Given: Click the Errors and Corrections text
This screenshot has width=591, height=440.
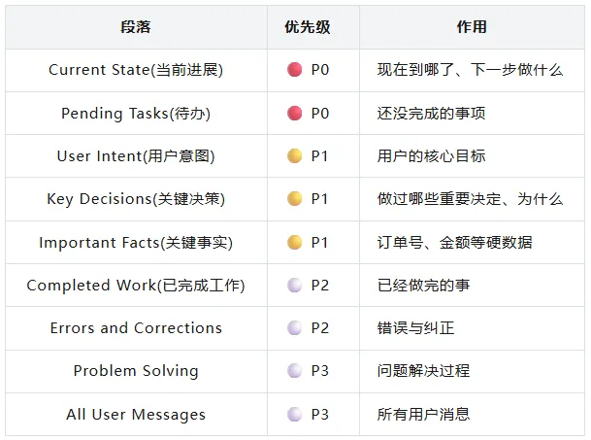Looking at the screenshot, I should 136,328.
